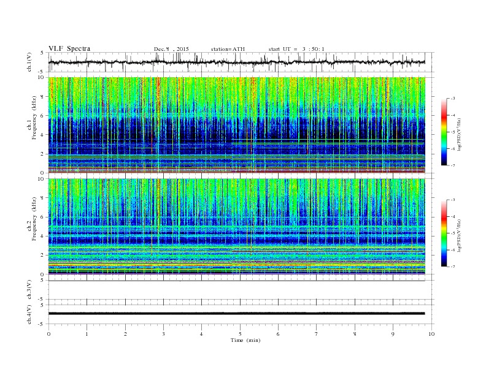Screen dimensions: 486x375
Task: Click the "-7" label on ch.2 color bar
Action: (x=452, y=267)
